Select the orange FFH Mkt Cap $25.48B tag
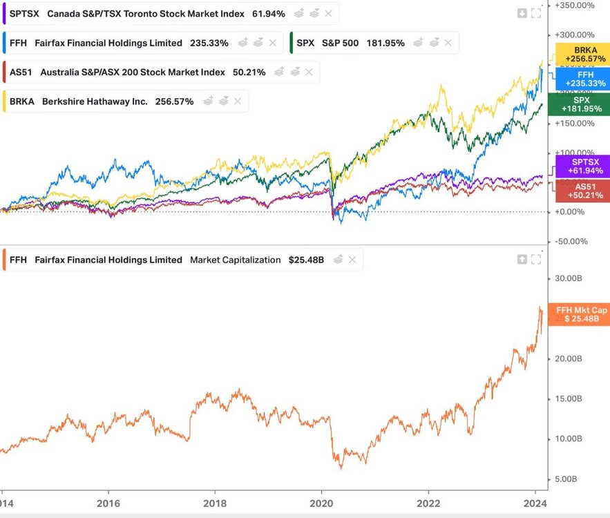Screen dimensions: 610x518 [x=579, y=314]
